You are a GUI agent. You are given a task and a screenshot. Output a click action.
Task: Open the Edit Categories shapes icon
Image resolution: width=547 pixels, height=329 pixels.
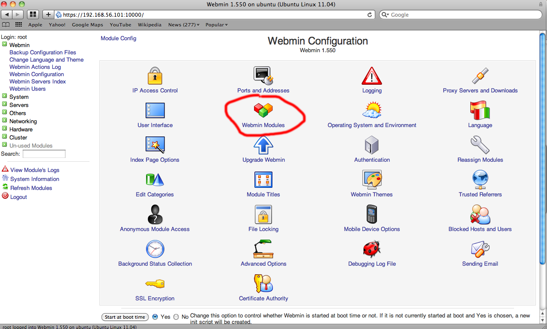click(155, 180)
